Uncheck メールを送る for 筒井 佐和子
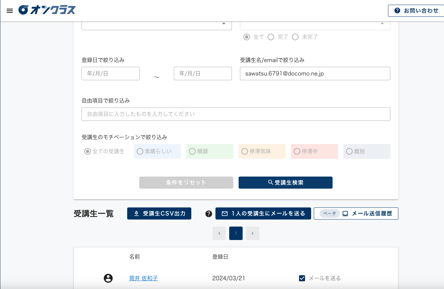 point(302,278)
